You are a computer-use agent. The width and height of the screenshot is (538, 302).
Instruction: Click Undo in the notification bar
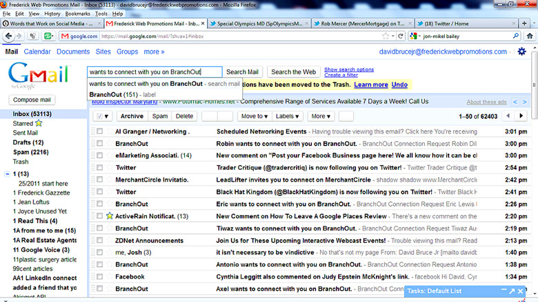399,85
